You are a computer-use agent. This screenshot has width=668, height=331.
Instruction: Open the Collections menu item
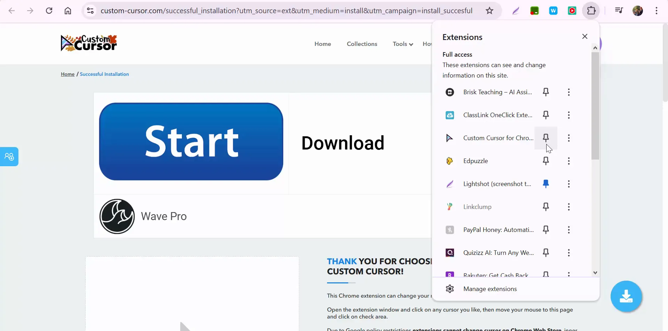[x=362, y=44]
